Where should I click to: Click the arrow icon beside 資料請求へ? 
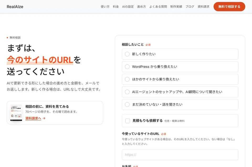point(44,118)
